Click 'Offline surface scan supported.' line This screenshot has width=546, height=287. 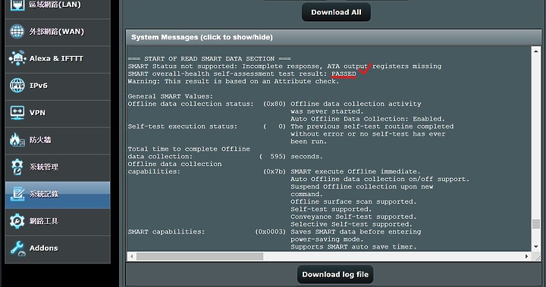(x=353, y=201)
